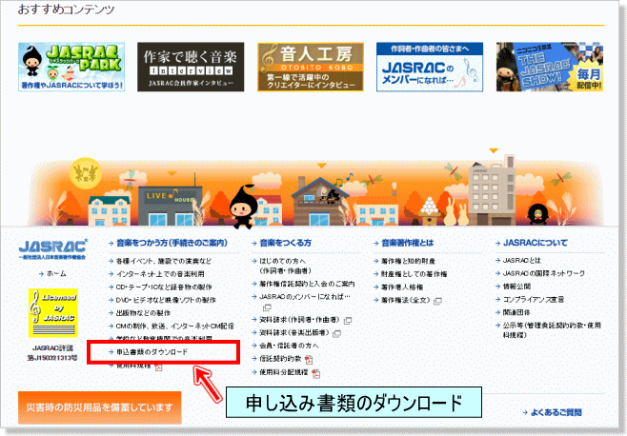
Task: Open よくあるご質問 link
Action: [556, 412]
